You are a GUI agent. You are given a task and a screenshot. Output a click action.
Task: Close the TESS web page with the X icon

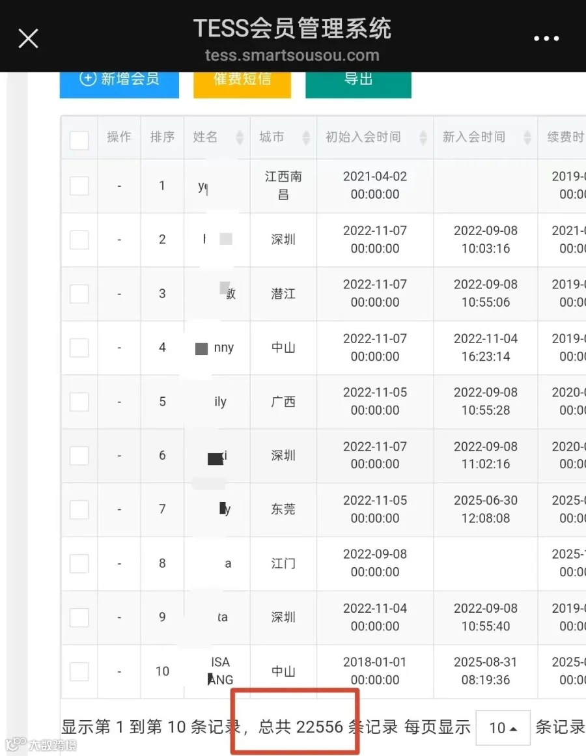coord(28,38)
